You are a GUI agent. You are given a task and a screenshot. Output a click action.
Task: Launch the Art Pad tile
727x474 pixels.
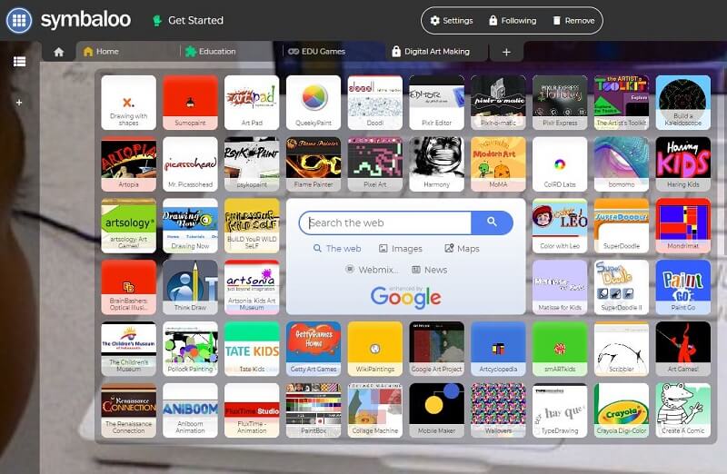pyautogui.click(x=252, y=103)
